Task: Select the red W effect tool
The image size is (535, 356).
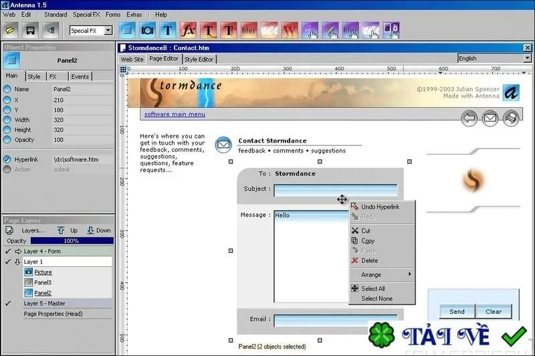Action: point(290,30)
